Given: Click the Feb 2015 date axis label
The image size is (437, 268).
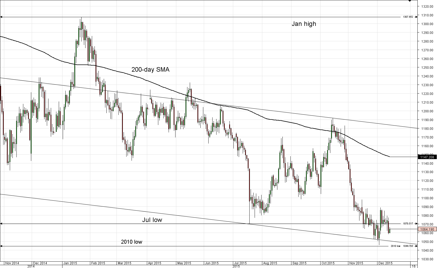Looking at the screenshot, I should pos(98,263).
